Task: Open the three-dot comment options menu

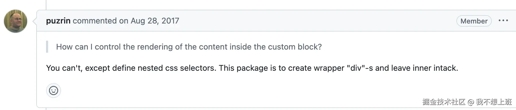Action: tap(503, 21)
